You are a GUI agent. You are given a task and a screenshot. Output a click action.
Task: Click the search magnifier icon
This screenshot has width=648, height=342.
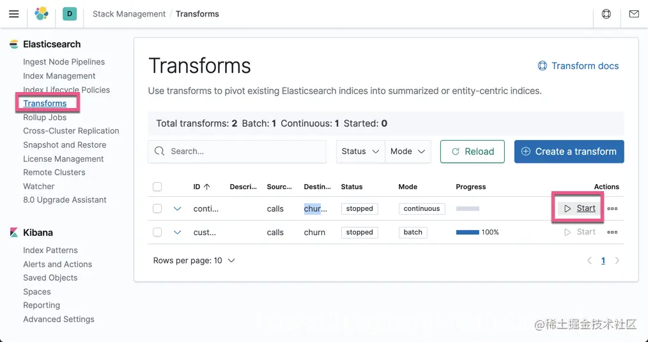[x=160, y=152]
